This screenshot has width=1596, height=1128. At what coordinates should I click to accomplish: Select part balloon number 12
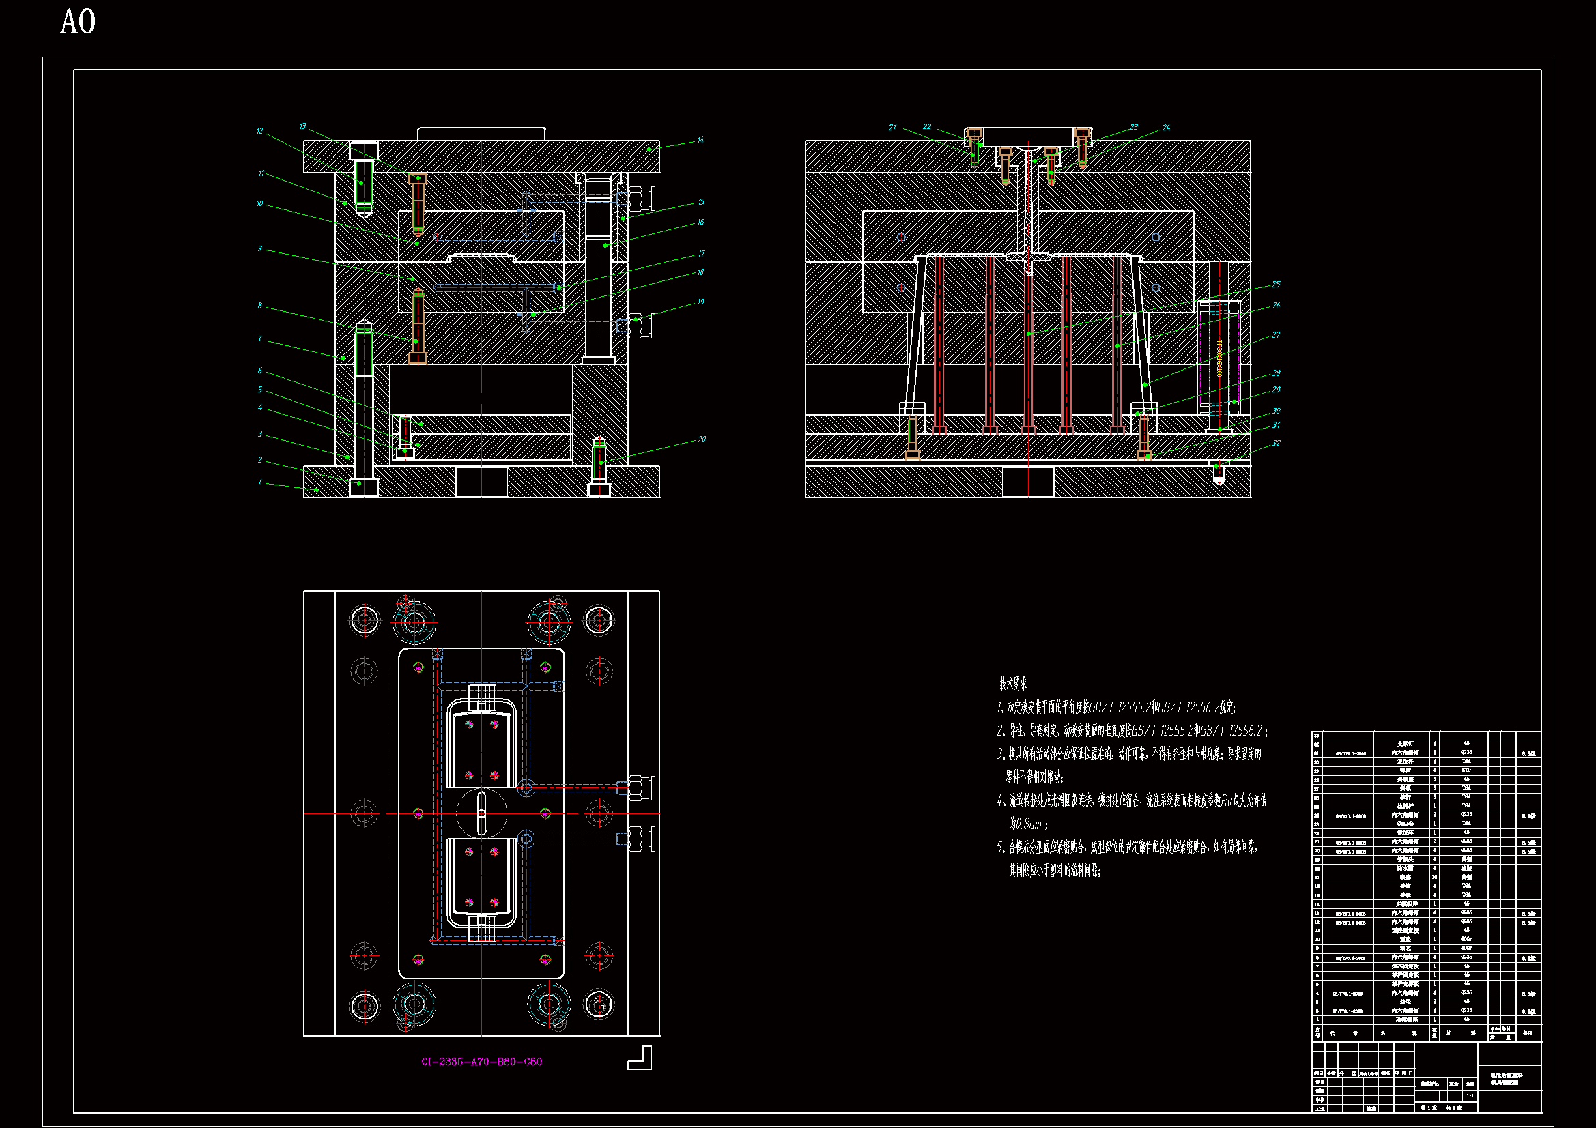(x=259, y=131)
